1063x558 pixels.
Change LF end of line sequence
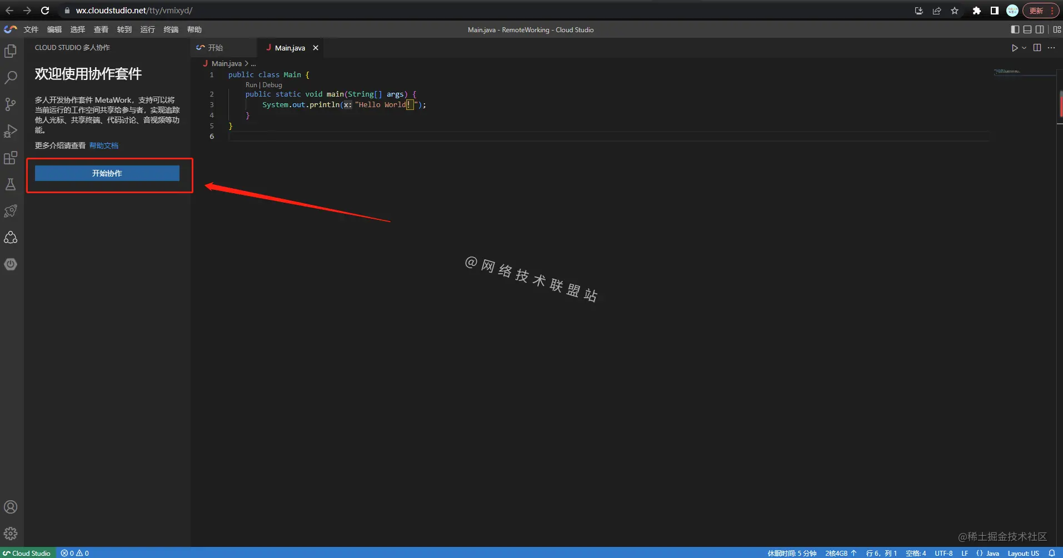[965, 553]
